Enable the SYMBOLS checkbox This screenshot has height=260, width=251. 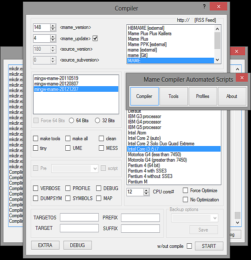tap(68, 198)
